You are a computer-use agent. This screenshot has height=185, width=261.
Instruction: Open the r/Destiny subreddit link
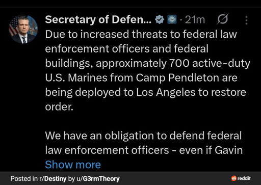[53, 179]
